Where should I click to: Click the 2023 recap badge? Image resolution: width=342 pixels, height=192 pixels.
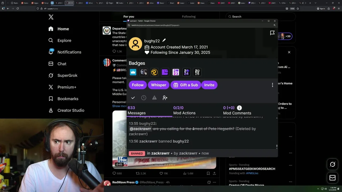click(x=176, y=72)
